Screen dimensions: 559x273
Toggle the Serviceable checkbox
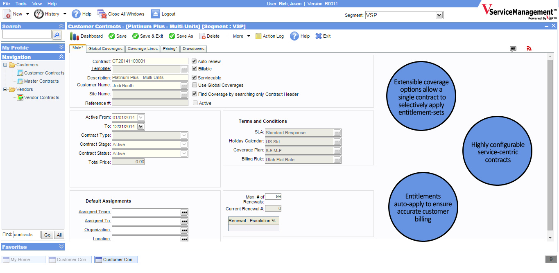click(x=195, y=77)
